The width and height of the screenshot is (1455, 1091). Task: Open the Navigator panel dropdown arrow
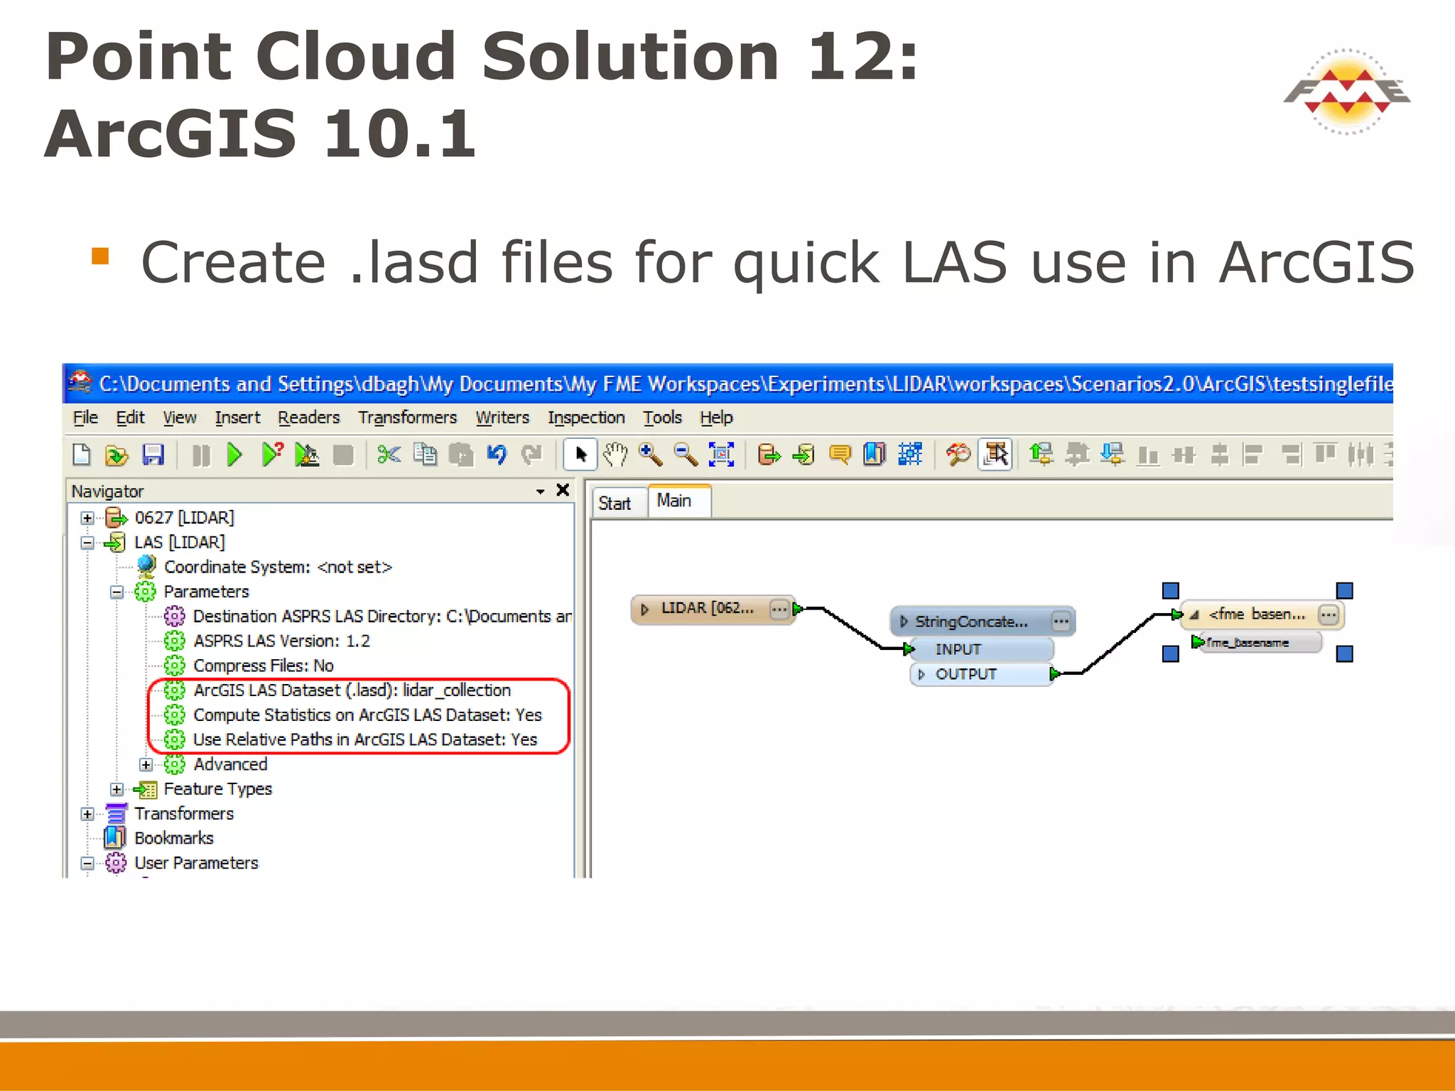[541, 492]
